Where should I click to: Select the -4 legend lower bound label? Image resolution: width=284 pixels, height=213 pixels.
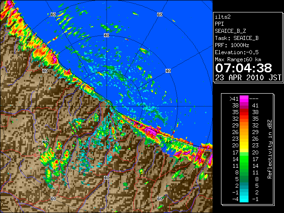pos(235,199)
